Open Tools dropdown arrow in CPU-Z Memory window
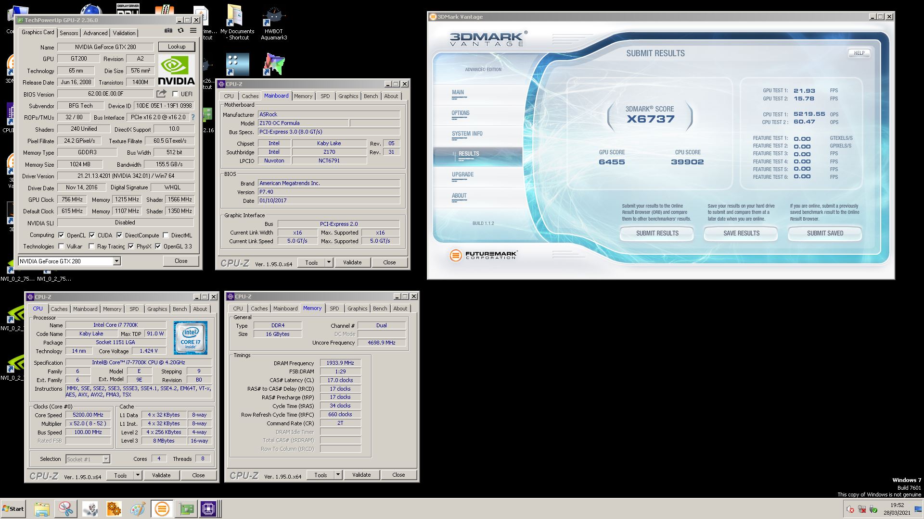924x519 pixels. (x=338, y=475)
